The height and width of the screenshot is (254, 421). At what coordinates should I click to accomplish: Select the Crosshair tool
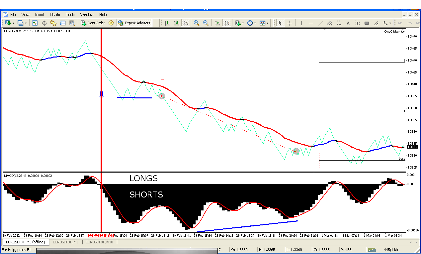(x=290, y=23)
